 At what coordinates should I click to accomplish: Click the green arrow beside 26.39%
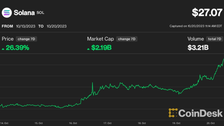[3, 49]
